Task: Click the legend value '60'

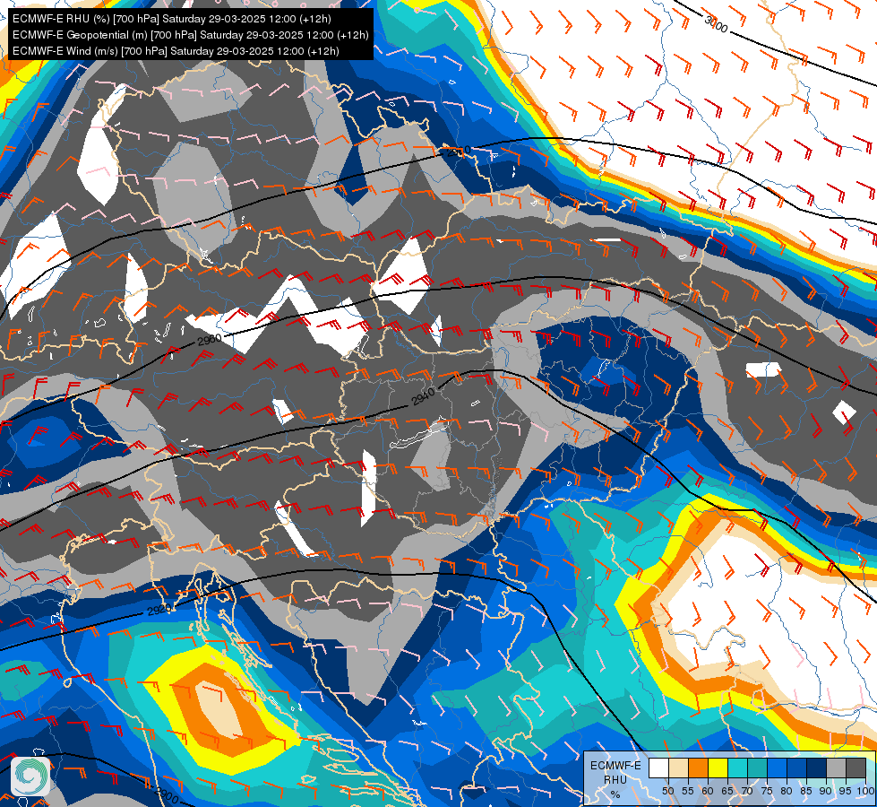Action: click(708, 792)
